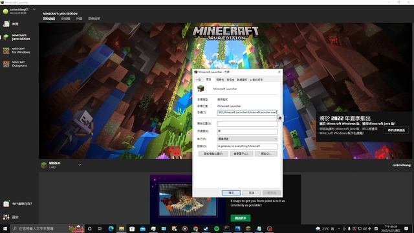Open the 以前的版本 (Previous Versions) tab
The height and width of the screenshot is (233, 414).
(x=256, y=80)
